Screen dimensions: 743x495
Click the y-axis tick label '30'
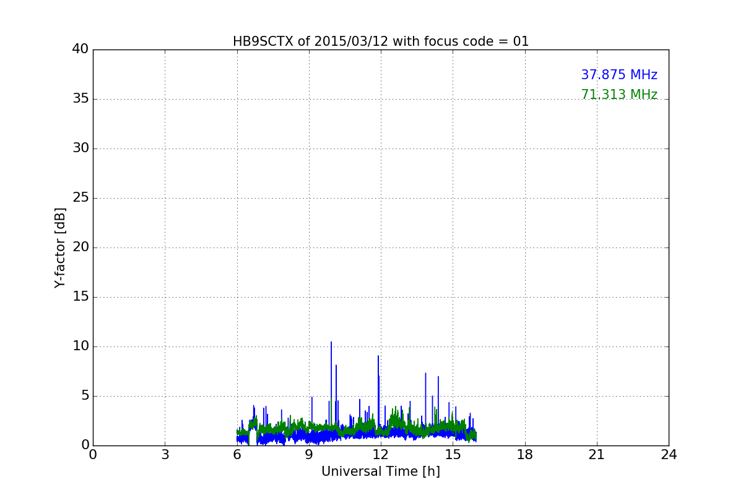click(x=80, y=148)
